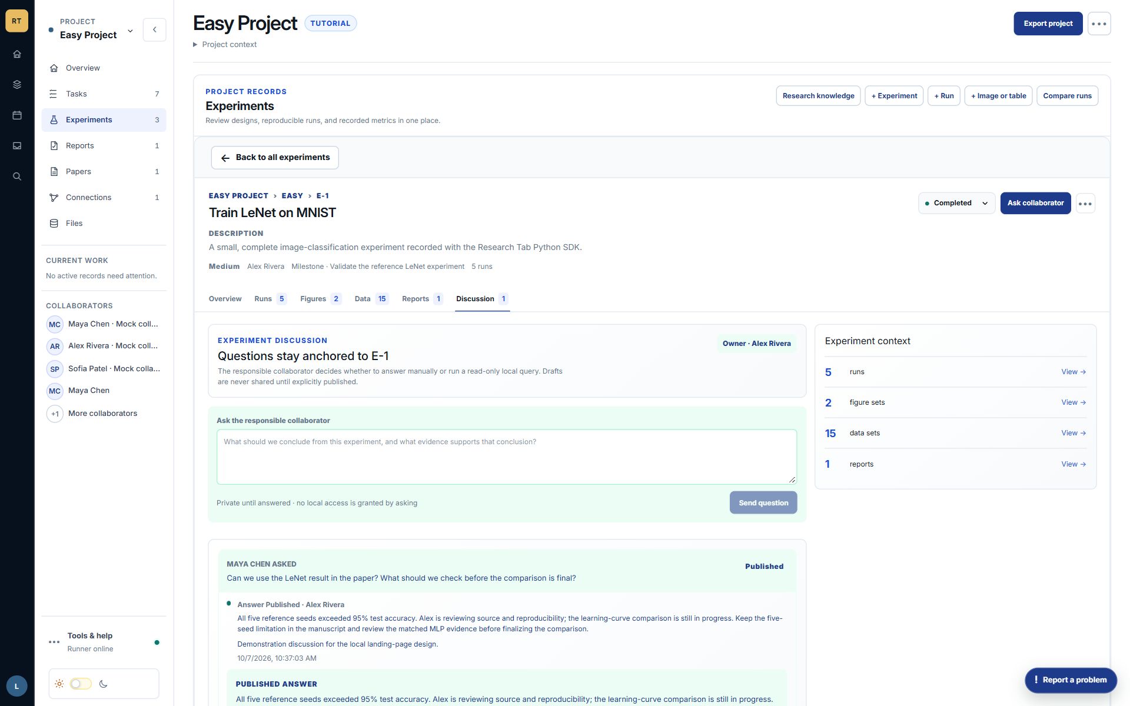Open the stacked layers icon in rail
Screen dimensions: 1130x706
point(17,85)
